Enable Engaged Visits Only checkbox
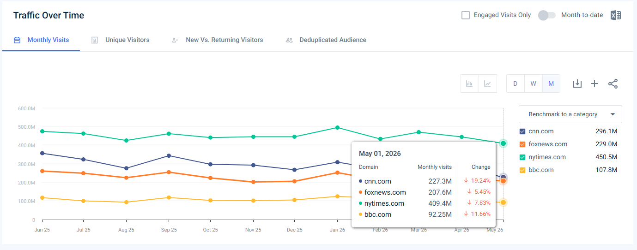Screen dimensions: 637x250 pyautogui.click(x=466, y=15)
